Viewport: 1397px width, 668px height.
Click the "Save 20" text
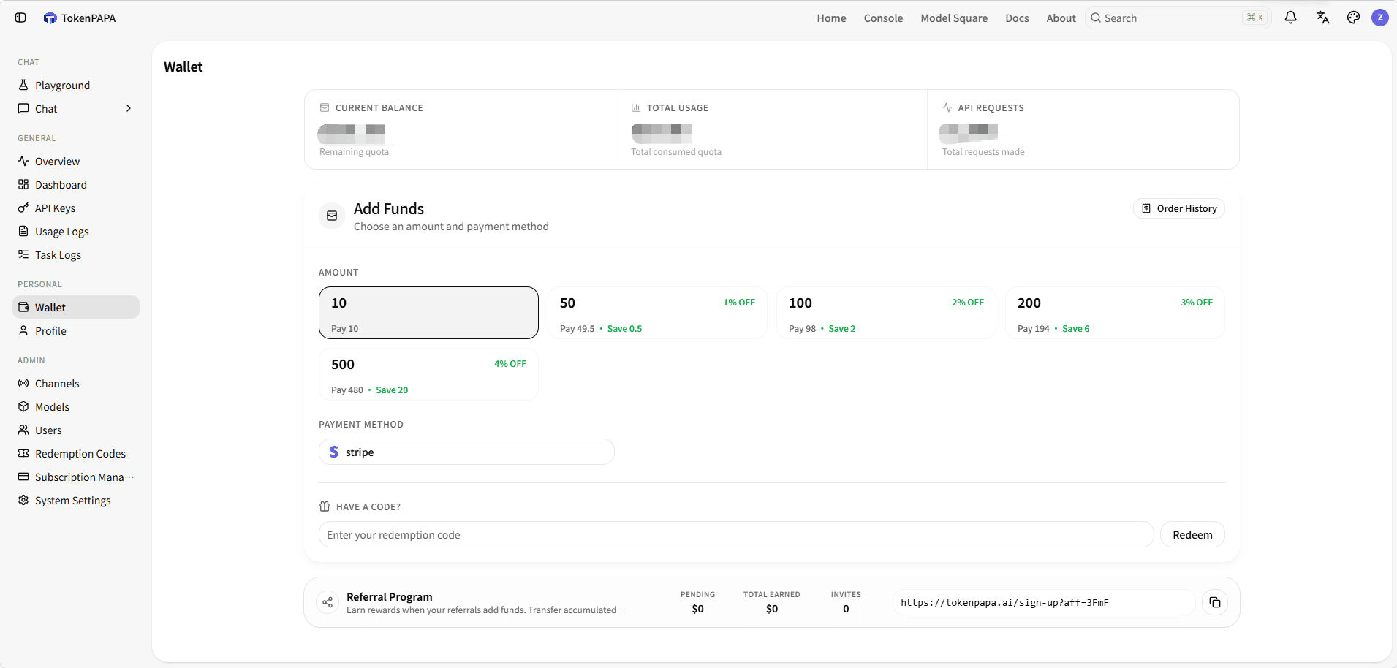tap(392, 390)
